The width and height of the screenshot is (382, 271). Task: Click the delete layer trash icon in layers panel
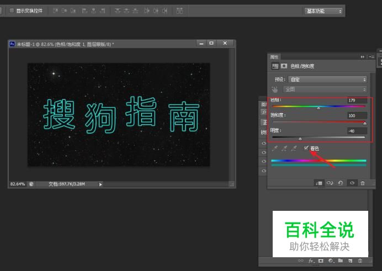coord(360,261)
